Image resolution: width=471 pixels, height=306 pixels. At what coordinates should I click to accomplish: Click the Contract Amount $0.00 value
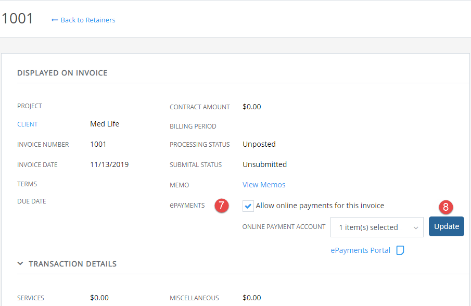coord(252,107)
